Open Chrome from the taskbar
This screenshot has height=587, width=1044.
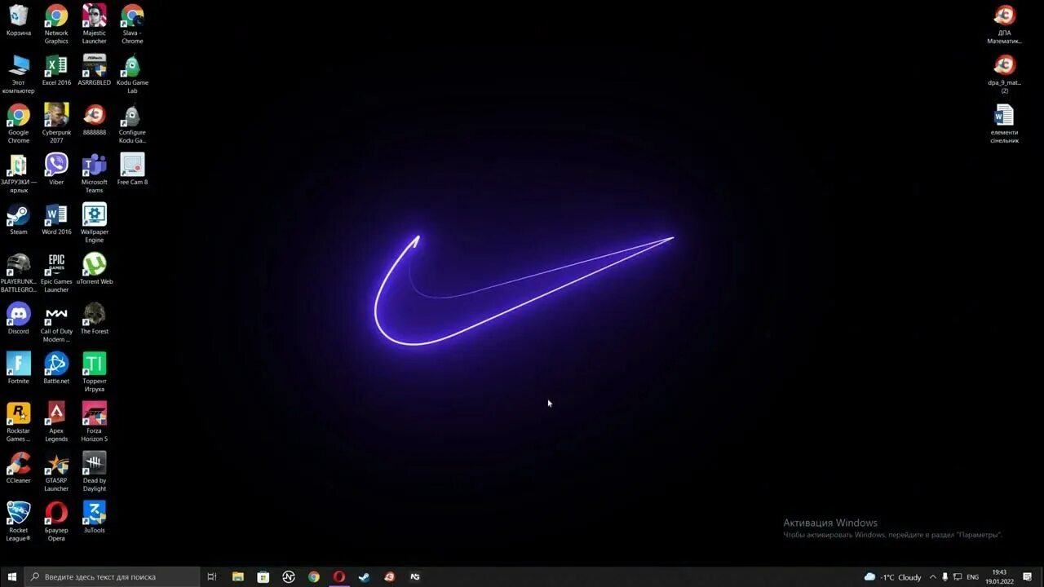314,576
